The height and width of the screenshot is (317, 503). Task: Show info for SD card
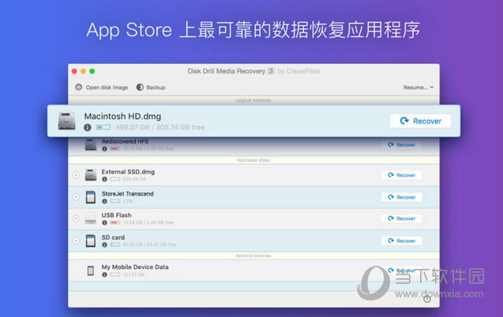coord(104,245)
